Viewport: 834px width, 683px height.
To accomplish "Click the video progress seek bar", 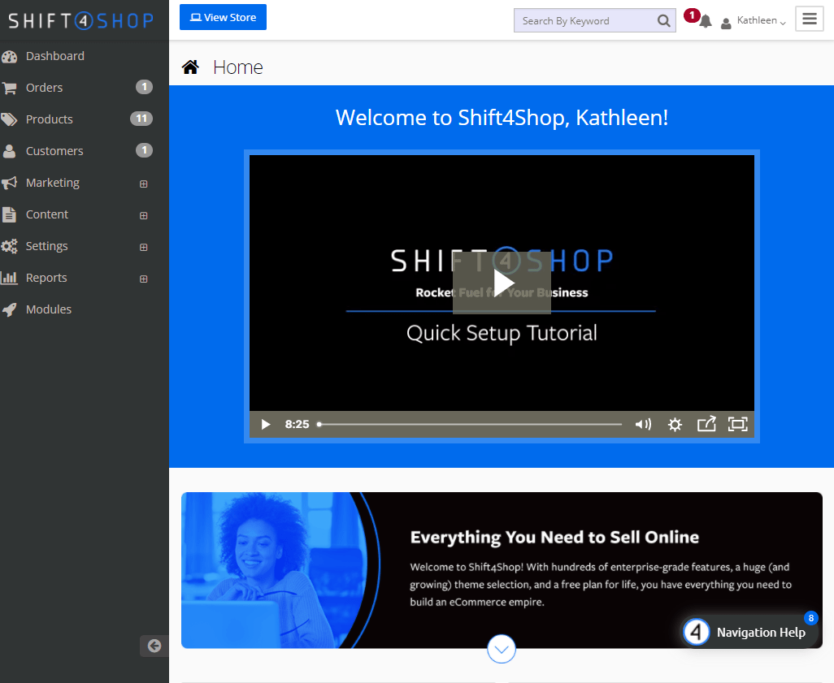I will point(470,424).
